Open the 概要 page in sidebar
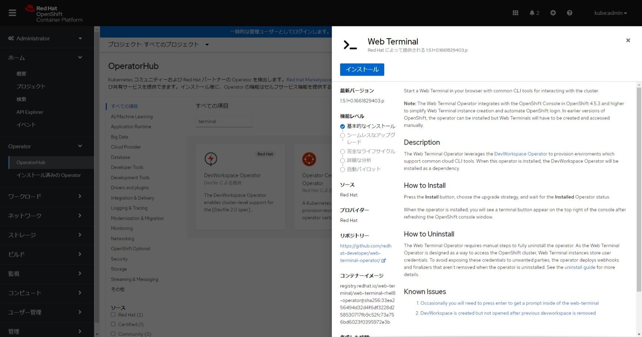The image size is (642, 337). tap(21, 74)
